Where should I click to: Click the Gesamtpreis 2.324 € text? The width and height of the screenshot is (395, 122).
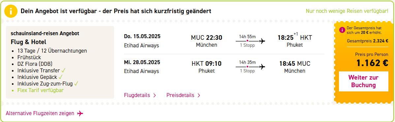point(368,41)
